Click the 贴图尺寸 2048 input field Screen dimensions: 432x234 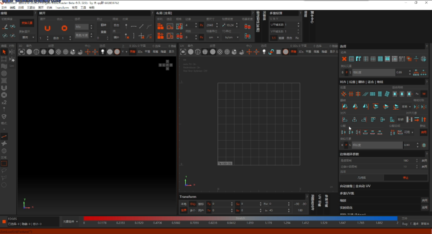click(211, 25)
